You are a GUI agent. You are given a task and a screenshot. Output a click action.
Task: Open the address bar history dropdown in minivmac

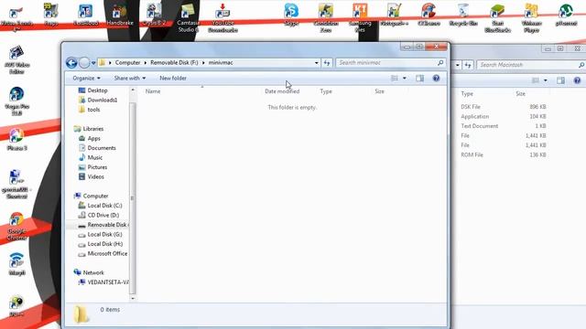coord(316,63)
